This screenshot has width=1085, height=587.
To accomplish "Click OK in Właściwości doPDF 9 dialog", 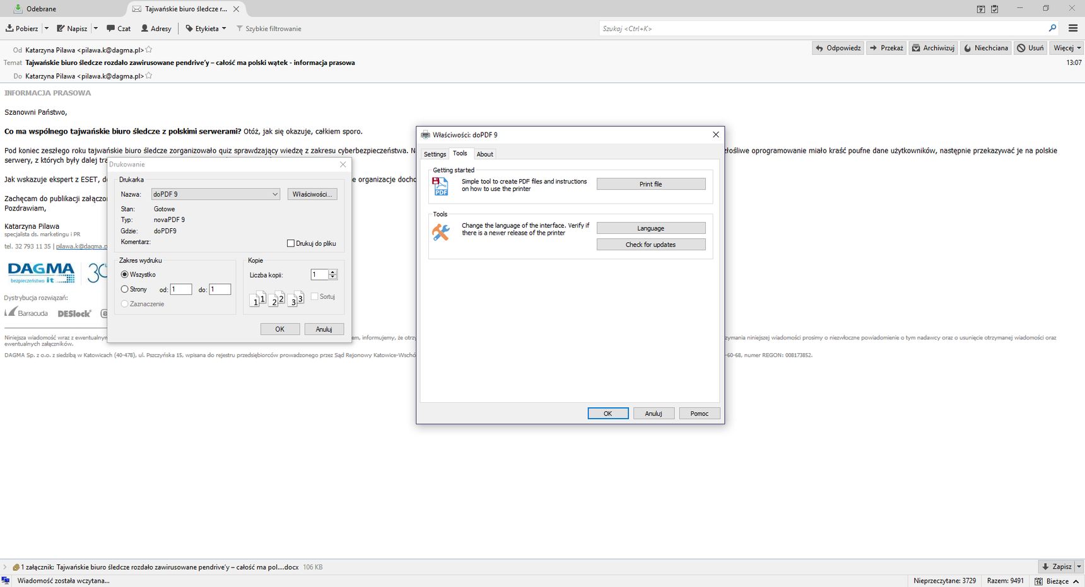I will [x=608, y=414].
